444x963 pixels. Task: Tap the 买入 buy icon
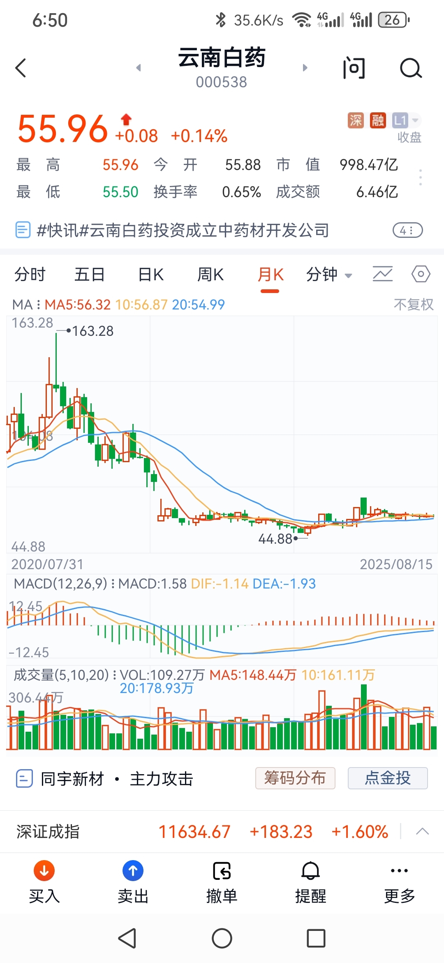[x=44, y=870]
